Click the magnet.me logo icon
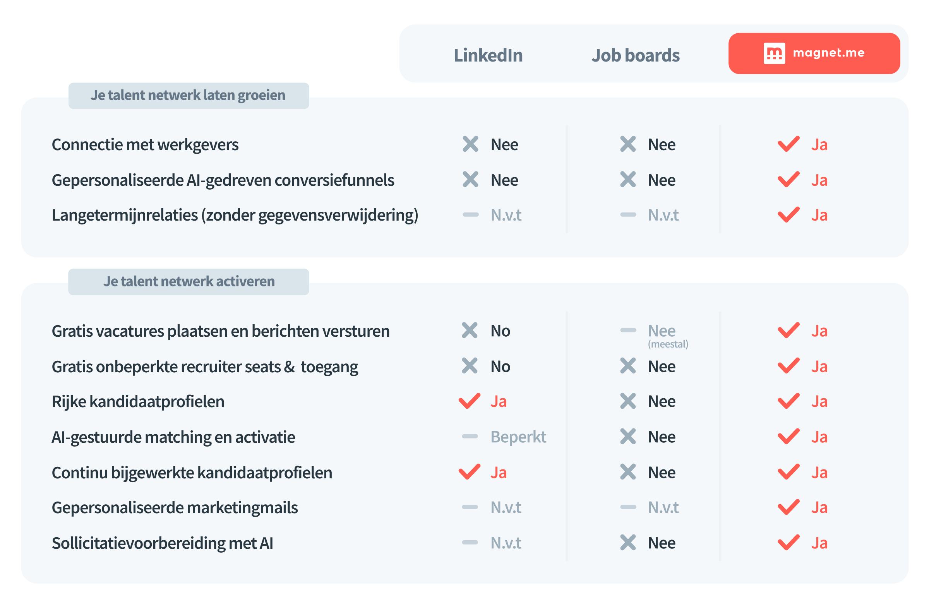Viewport: 929px width, 608px height. point(774,53)
